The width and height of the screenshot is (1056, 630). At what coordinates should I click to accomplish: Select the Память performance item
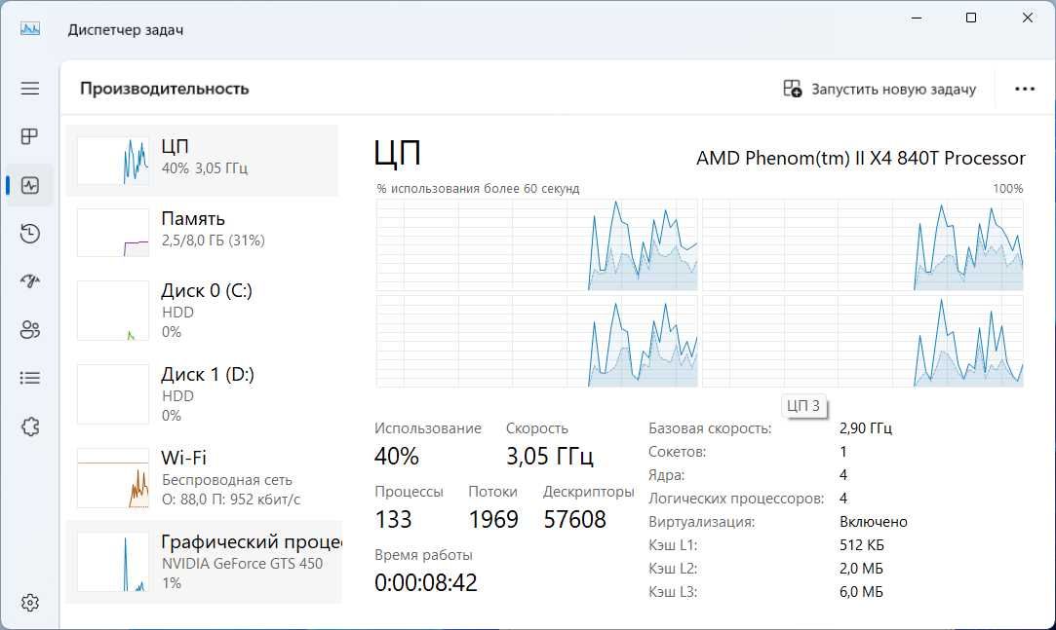click(202, 233)
